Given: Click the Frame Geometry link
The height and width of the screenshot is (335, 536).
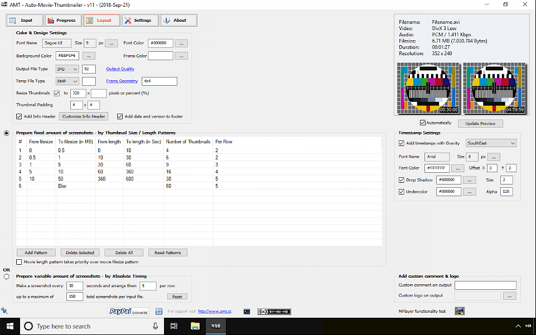Looking at the screenshot, I should (x=122, y=81).
